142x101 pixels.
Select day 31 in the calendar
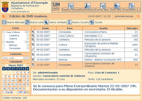tap(24, 89)
